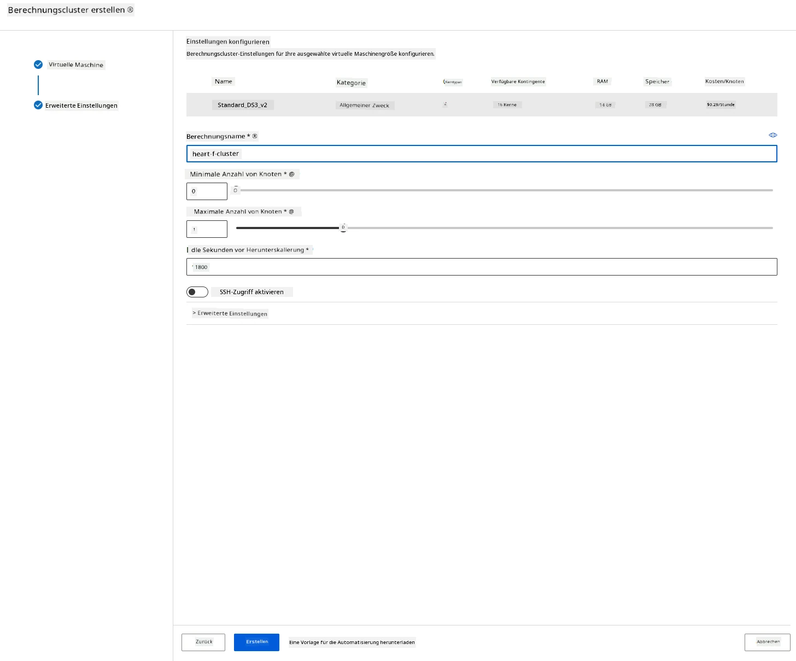Click the Berechnungsname input containing heart-f-cluster
This screenshot has width=796, height=661.
coord(482,154)
